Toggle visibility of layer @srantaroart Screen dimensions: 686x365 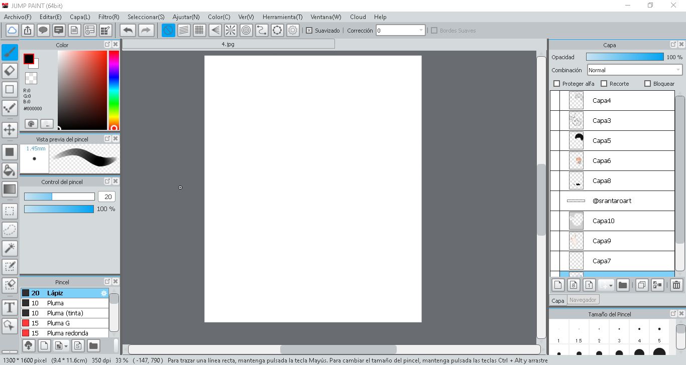[555, 201]
